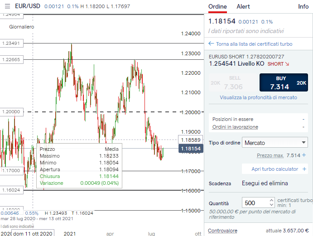
Task: Open the Info tab
Action: [x=303, y=6]
